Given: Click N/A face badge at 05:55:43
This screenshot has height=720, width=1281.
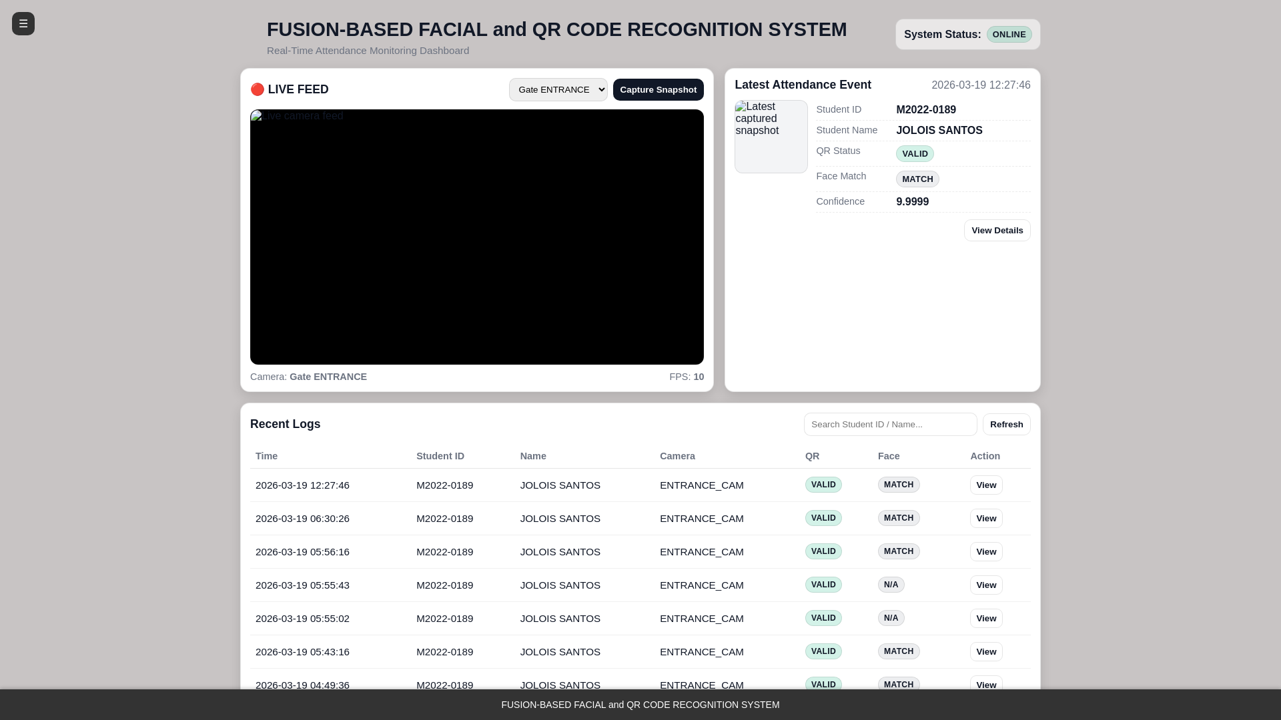Looking at the screenshot, I should (x=891, y=585).
